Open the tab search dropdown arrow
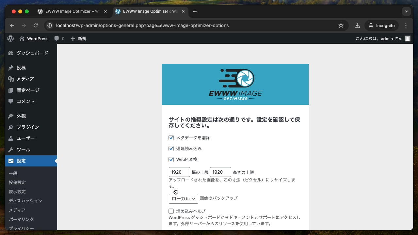The height and width of the screenshot is (235, 418). (407, 11)
